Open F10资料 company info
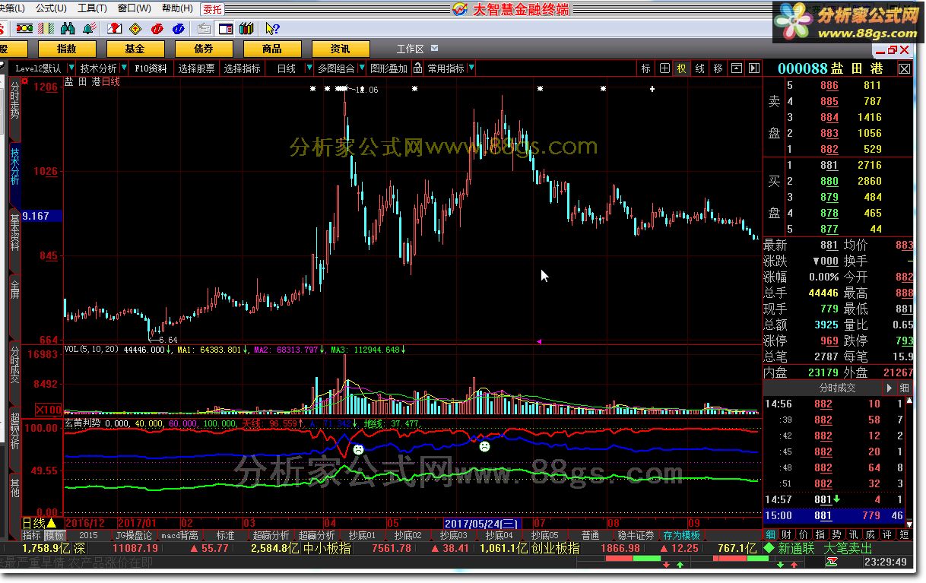Image resolution: width=926 pixels, height=583 pixels. (151, 68)
